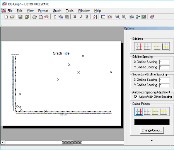Viewport: 174px width, 150px height.
Task: Click the graph options icon after zoom
Action: pos(131,17)
